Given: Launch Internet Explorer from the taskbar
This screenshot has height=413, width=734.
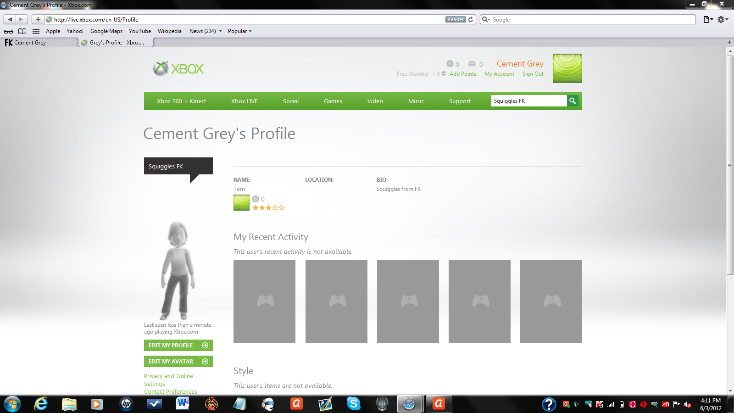Looking at the screenshot, I should coord(41,404).
